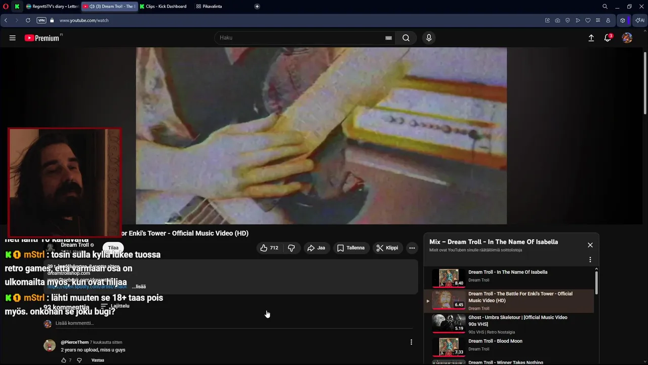The image size is (648, 365).
Task: Open PierceThem's avatar
Action: 50,346
